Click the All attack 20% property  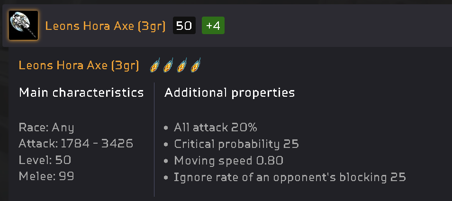pos(215,128)
